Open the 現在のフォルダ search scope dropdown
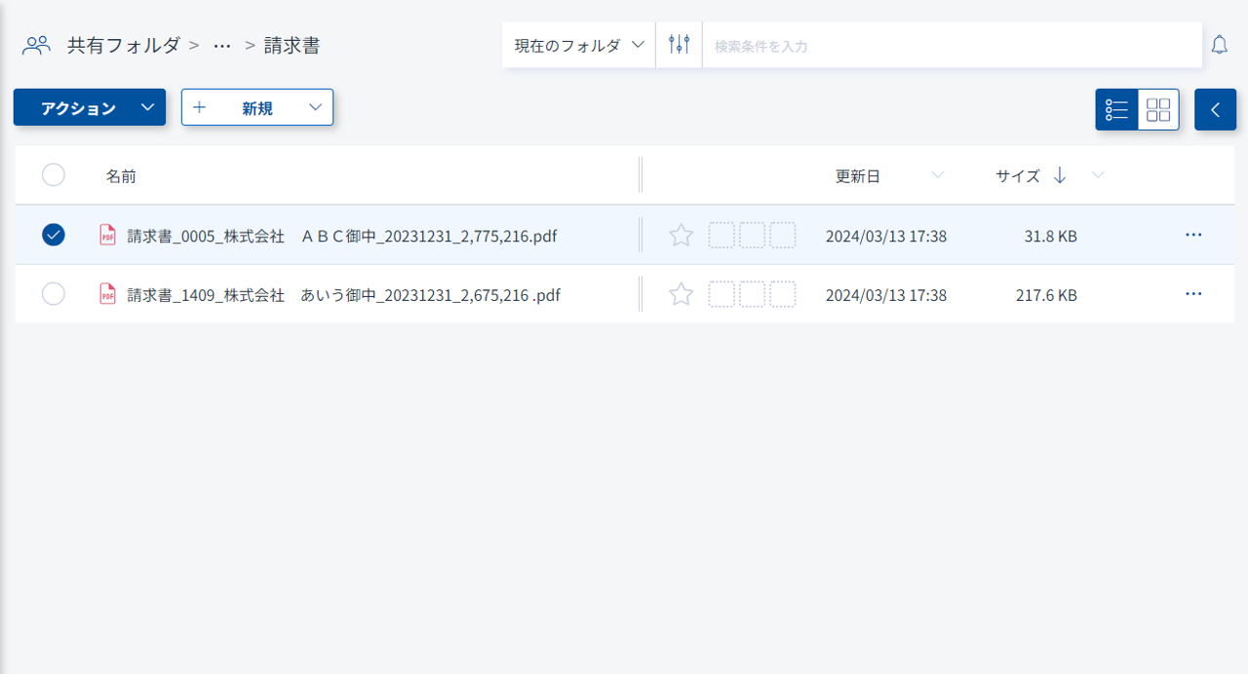1248x674 pixels. point(579,45)
